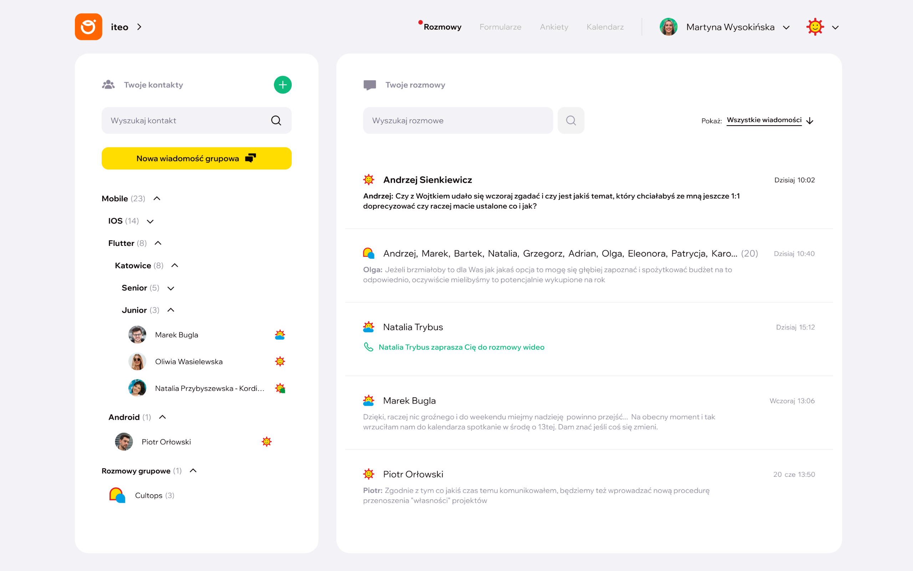Expand the status dropdown arrow beside the sun
This screenshot has height=571, width=913.
(835, 27)
